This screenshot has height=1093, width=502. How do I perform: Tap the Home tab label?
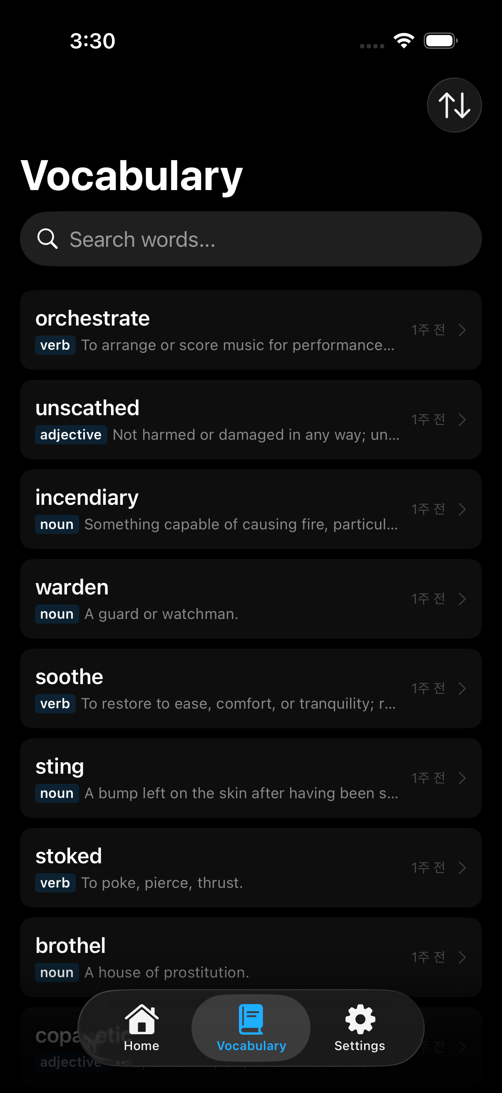pos(142,1045)
